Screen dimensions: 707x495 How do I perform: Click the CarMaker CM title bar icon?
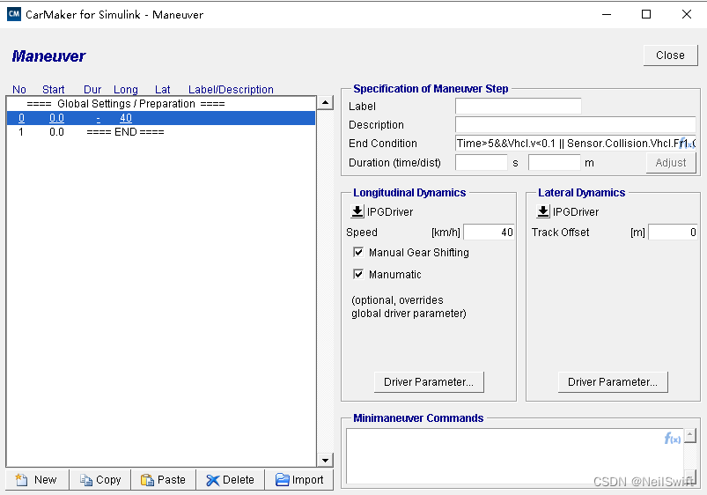pyautogui.click(x=14, y=14)
